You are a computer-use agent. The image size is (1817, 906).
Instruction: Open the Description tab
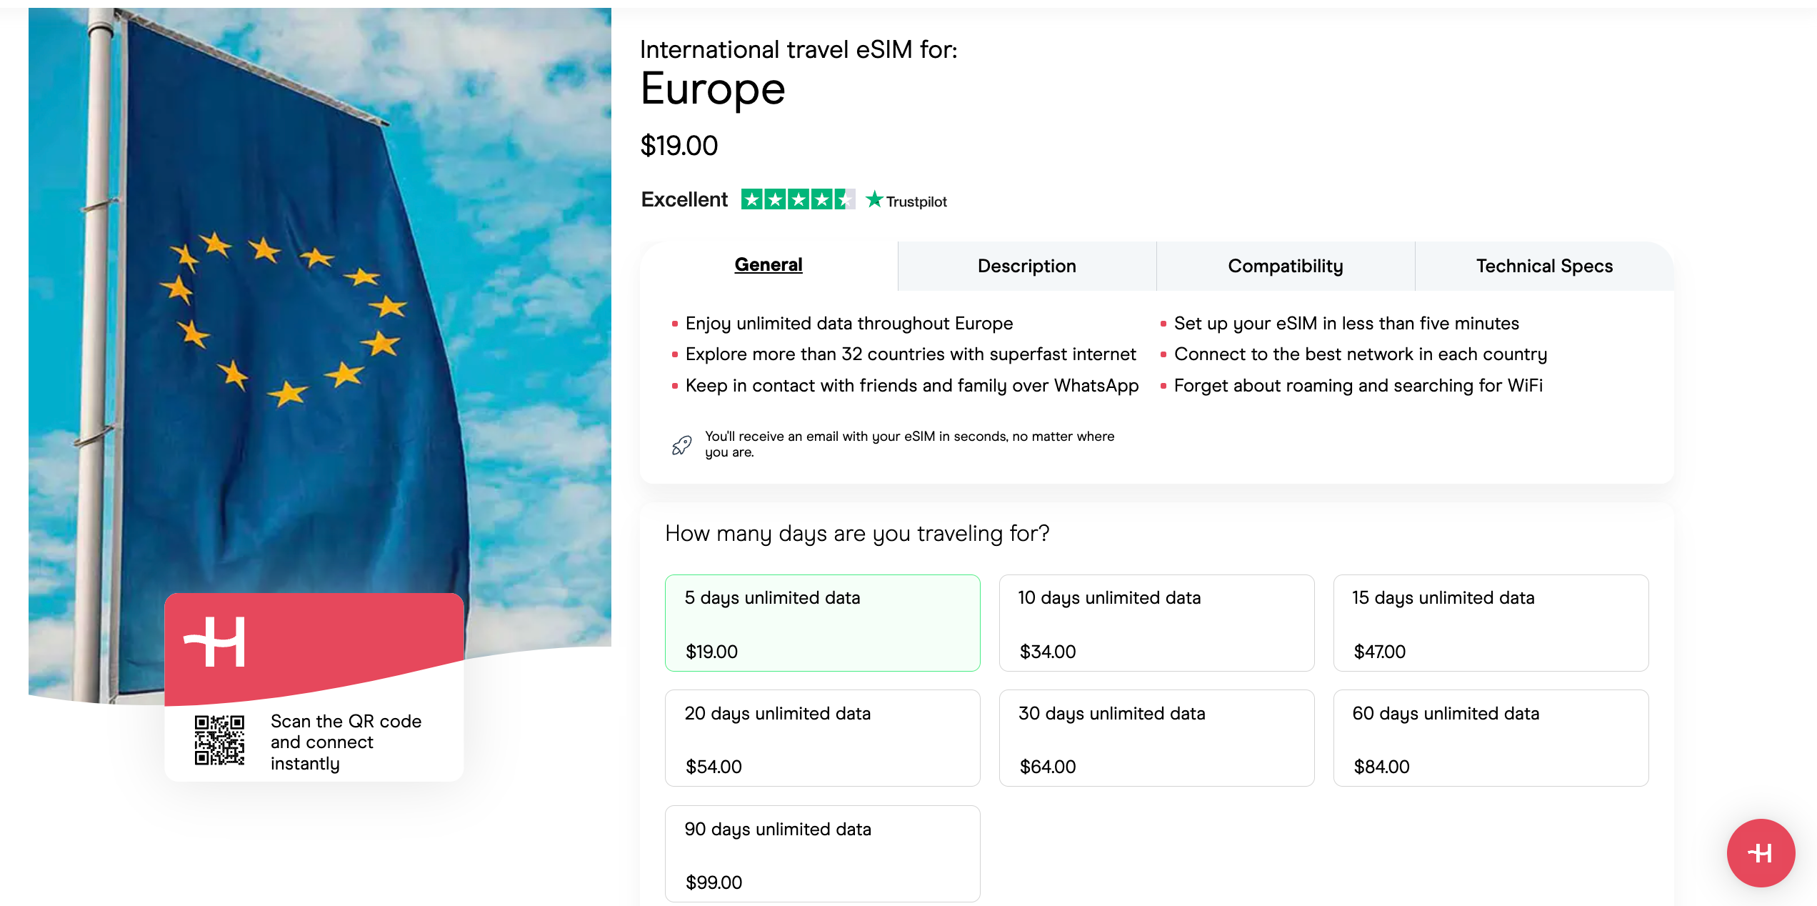pyautogui.click(x=1026, y=267)
